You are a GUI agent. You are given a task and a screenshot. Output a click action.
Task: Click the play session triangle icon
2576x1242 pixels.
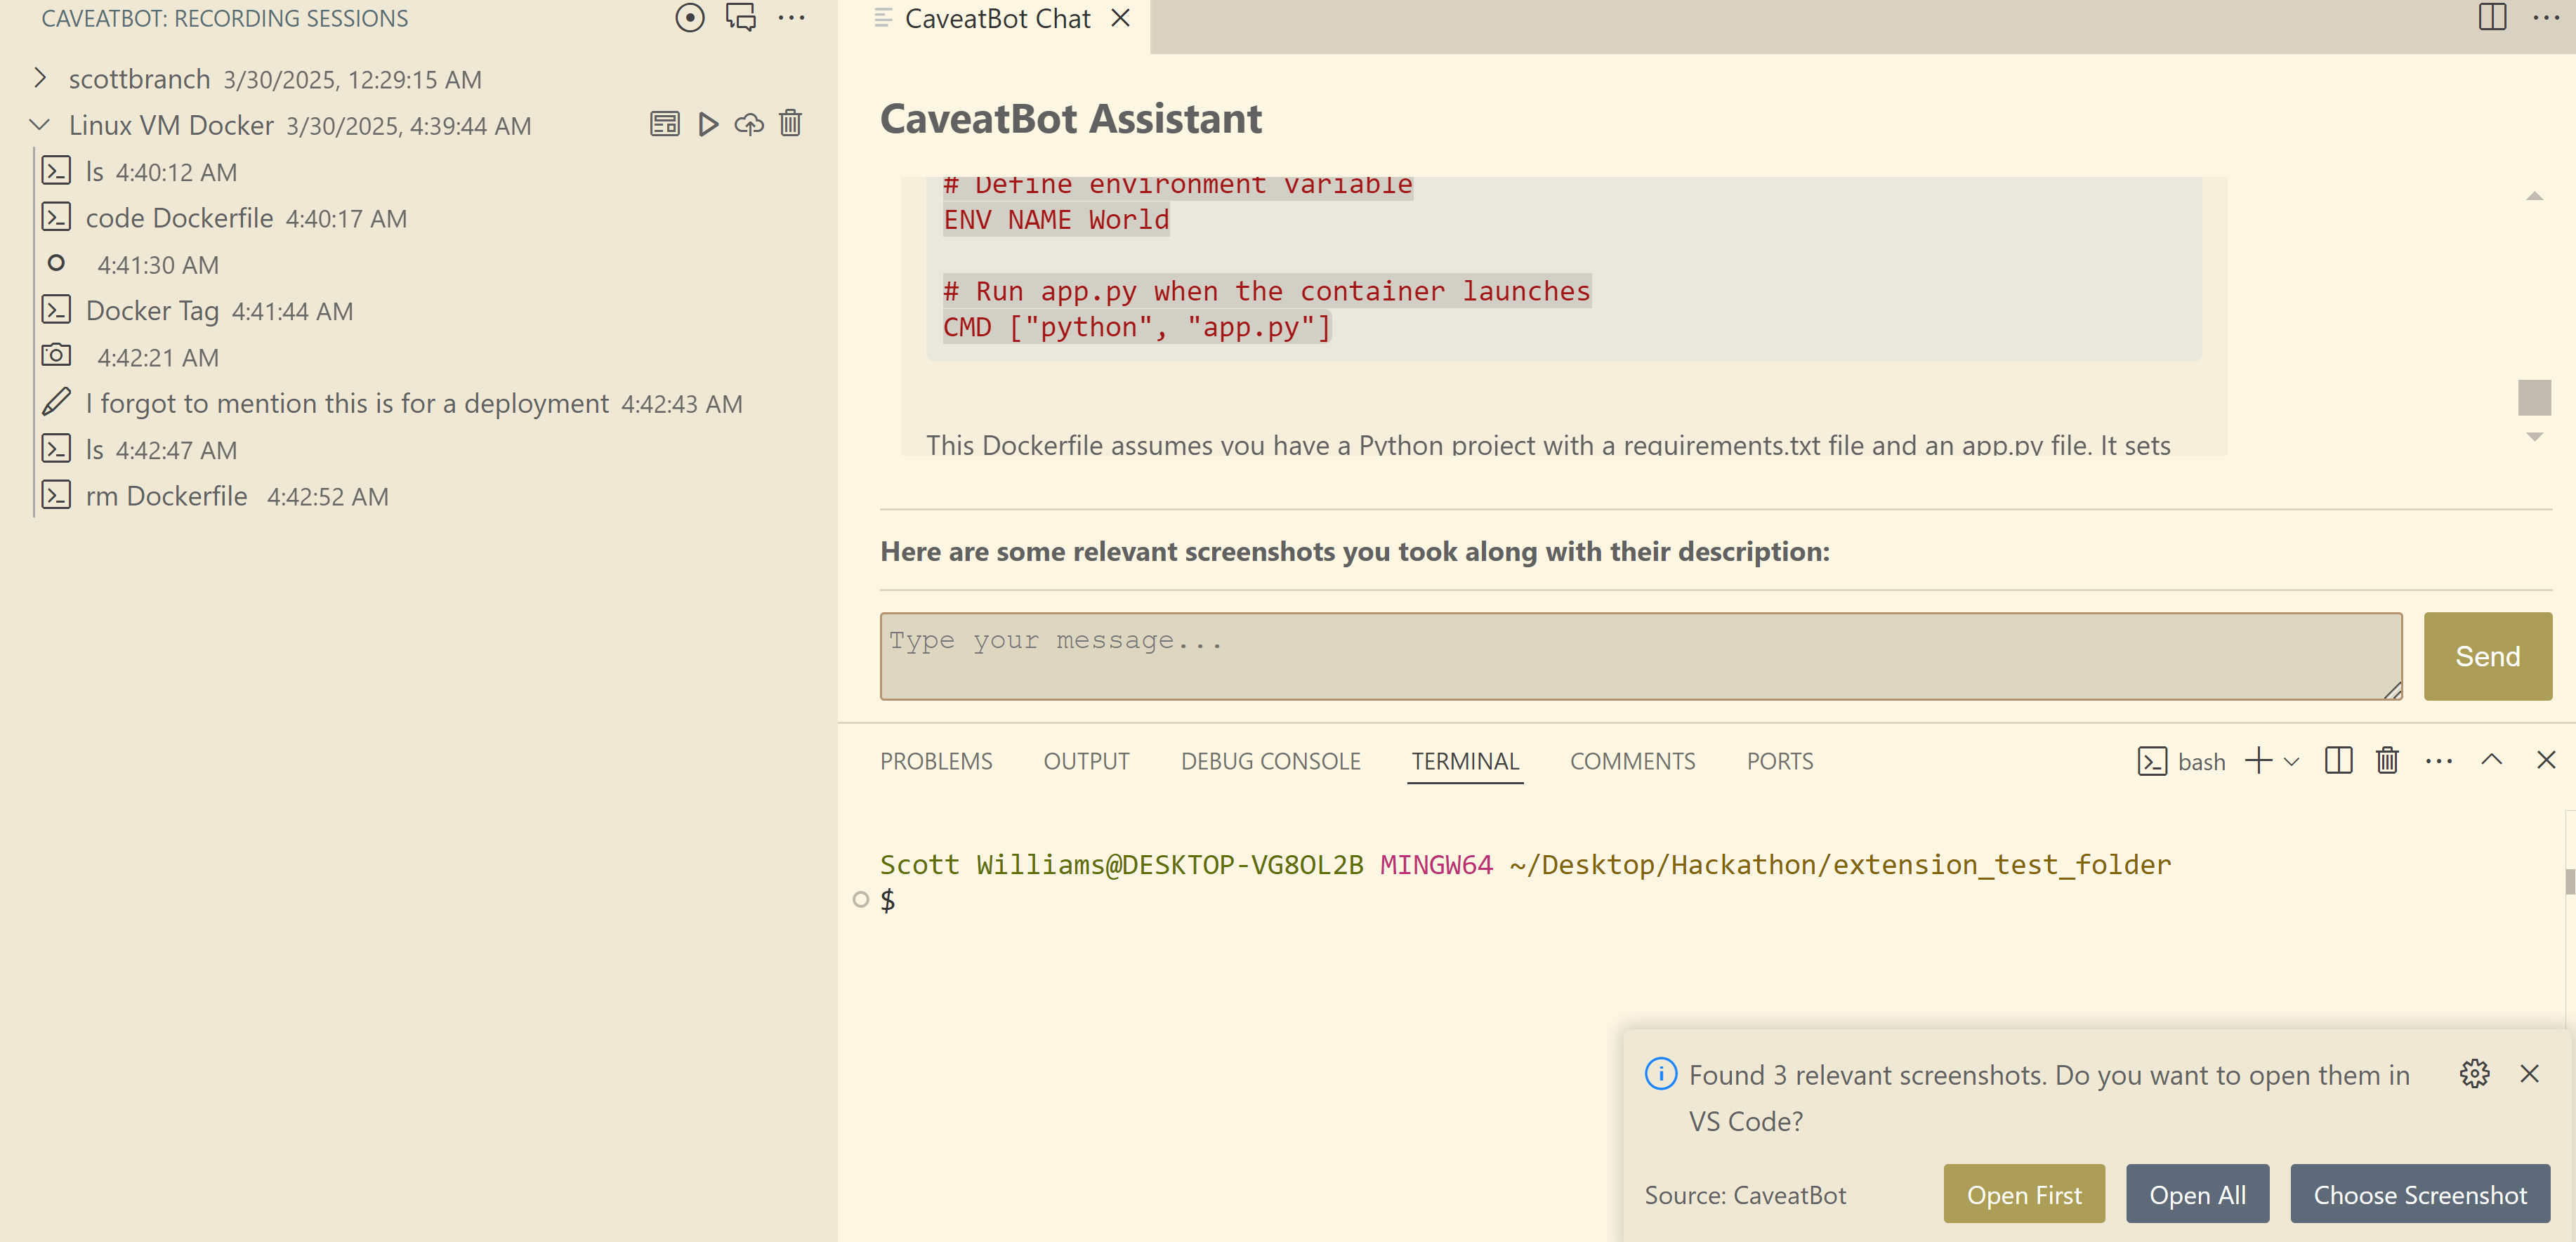[x=708, y=124]
